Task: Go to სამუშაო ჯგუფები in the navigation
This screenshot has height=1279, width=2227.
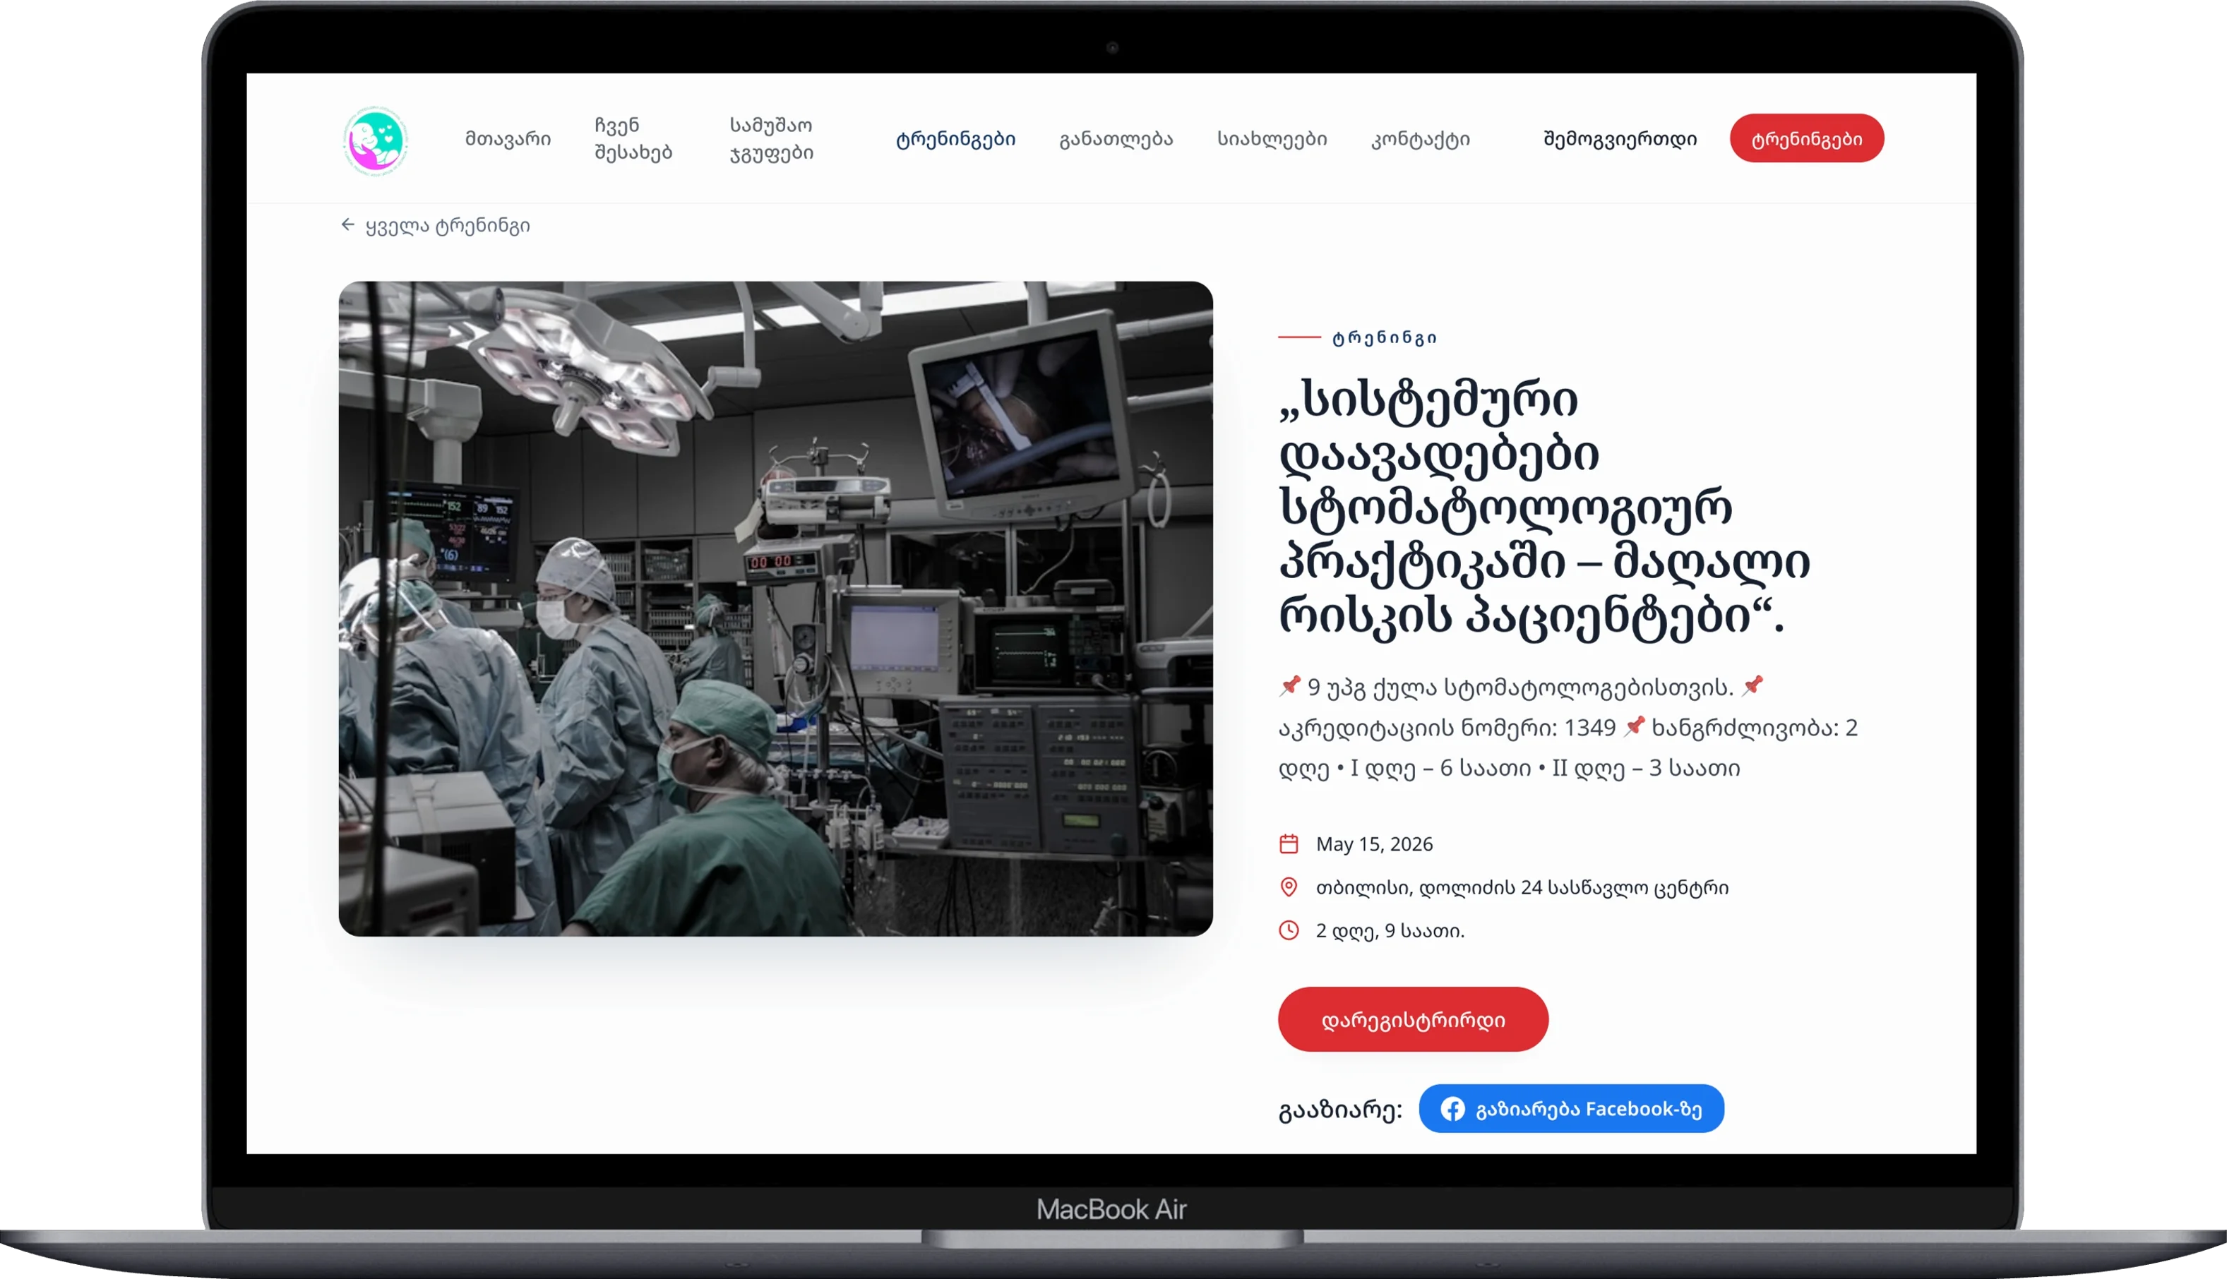Action: (x=771, y=139)
